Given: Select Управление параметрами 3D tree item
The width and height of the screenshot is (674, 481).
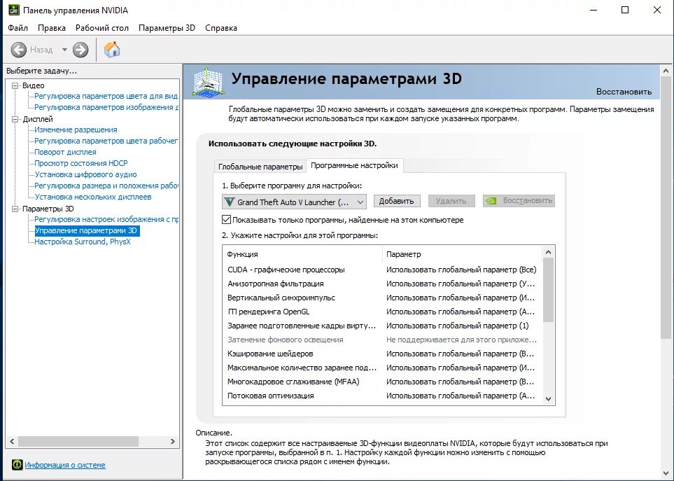Looking at the screenshot, I should click(x=86, y=230).
